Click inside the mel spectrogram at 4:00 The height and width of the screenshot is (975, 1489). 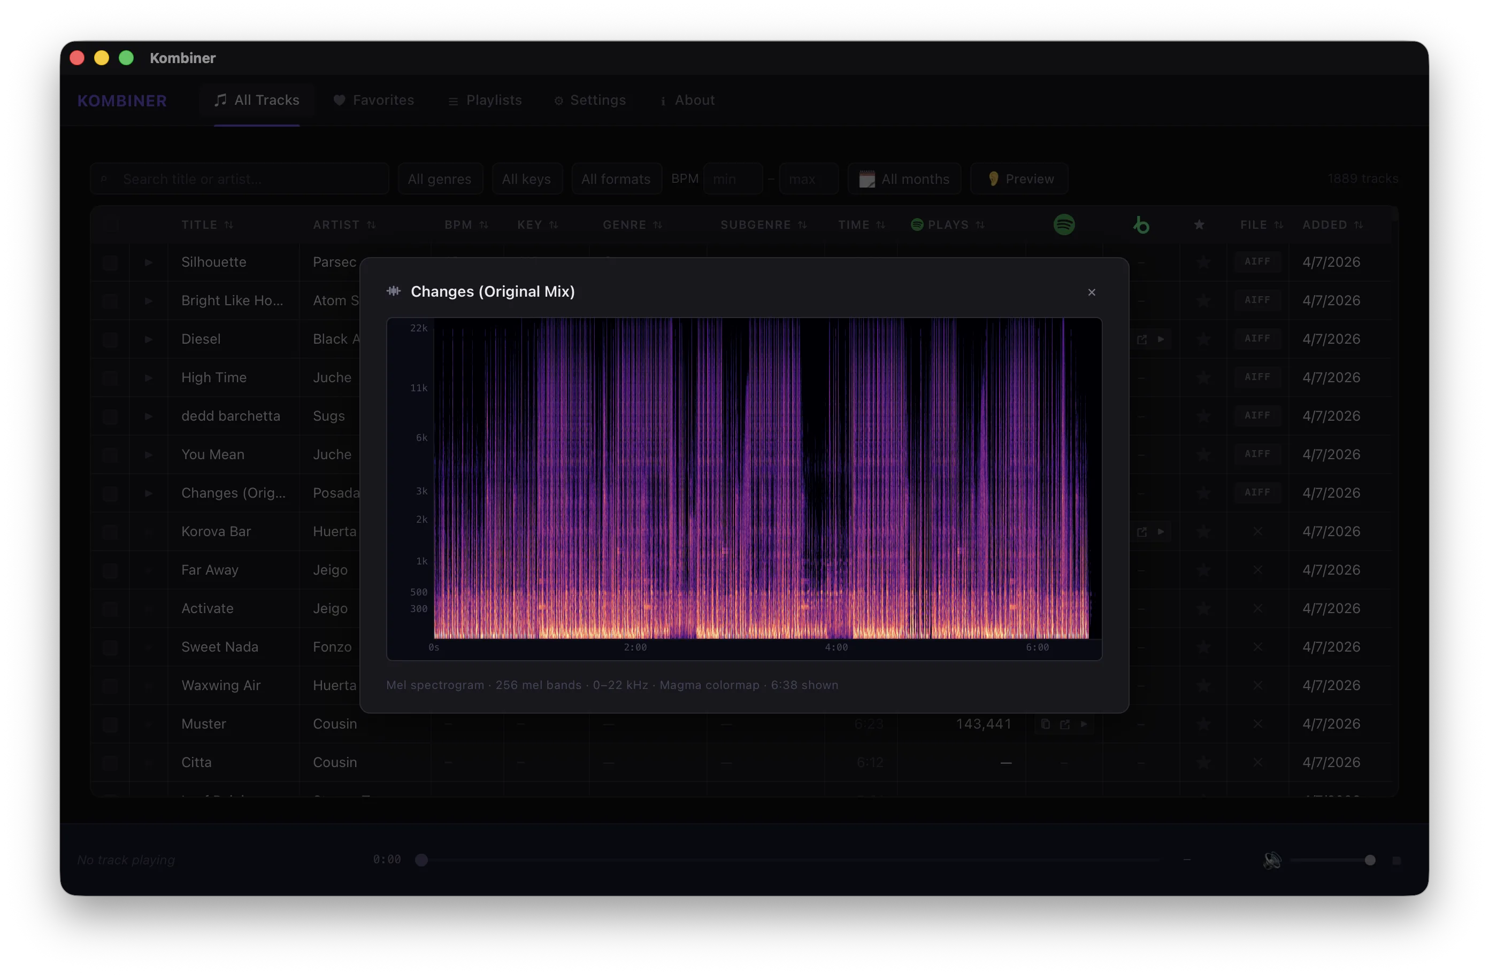tap(836, 478)
